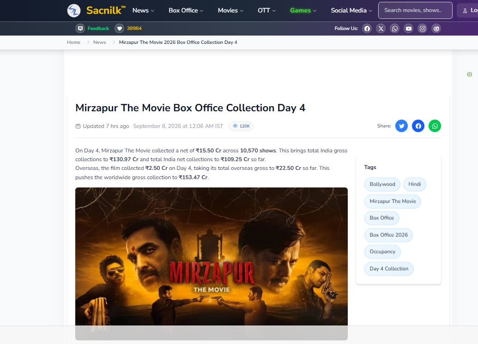
Task: Open Sacnilk's X follow icon
Action: click(x=381, y=29)
